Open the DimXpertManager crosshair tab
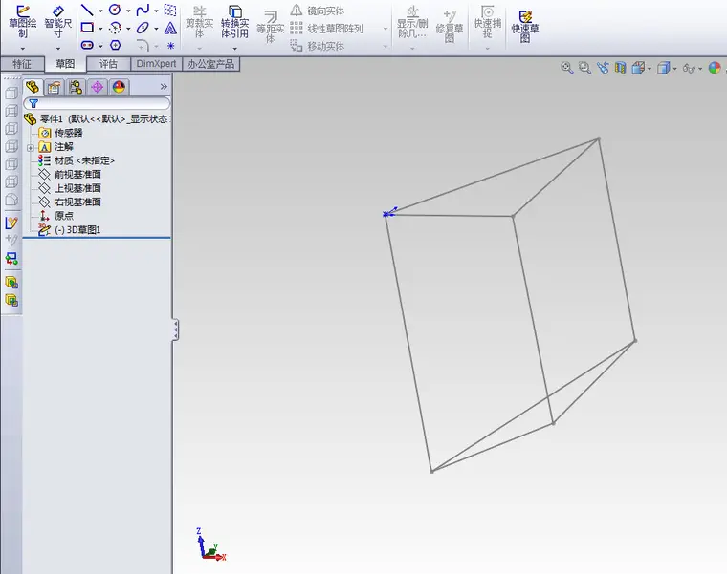Viewport: 727px width, 574px height. (97, 87)
